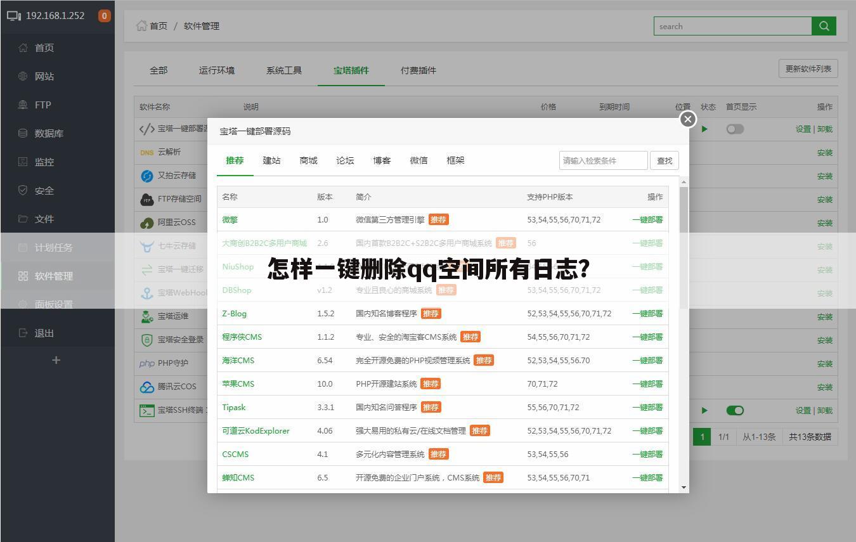Open the 苹果CMS name link

pyautogui.click(x=238, y=384)
